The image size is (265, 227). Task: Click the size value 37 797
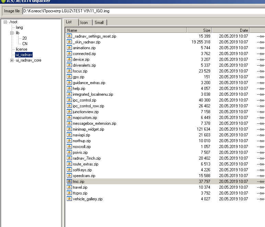(x=205, y=182)
